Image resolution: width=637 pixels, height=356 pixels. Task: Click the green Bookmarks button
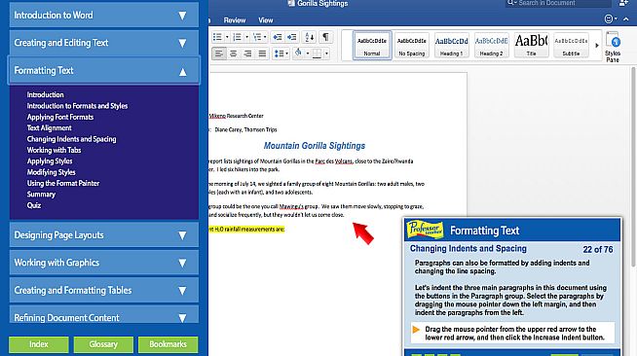(168, 344)
